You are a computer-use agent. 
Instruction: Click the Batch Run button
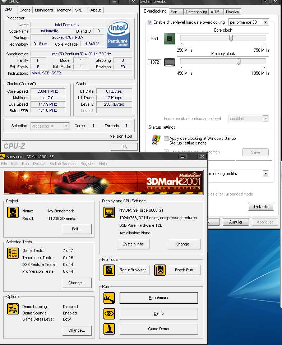click(184, 270)
